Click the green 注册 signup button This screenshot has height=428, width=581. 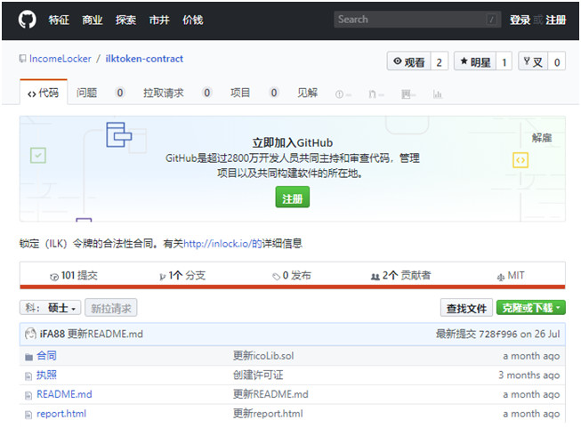(x=293, y=198)
